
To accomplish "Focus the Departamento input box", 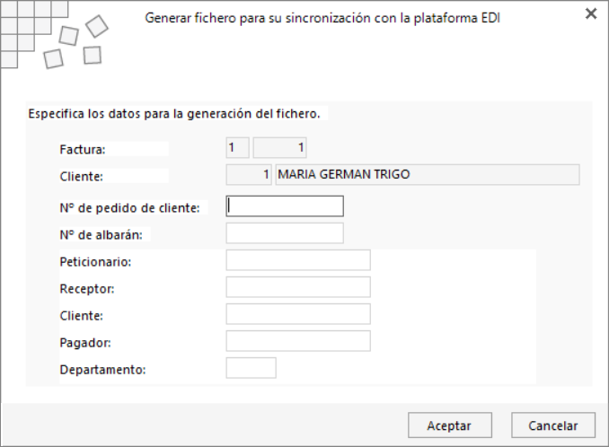I will [251, 368].
